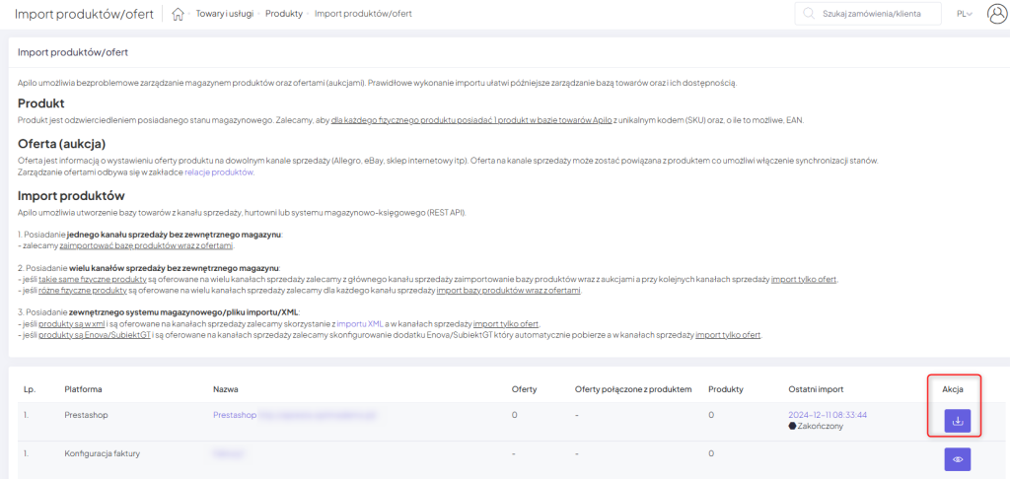Open Towary i usługi breadcrumb
The height and width of the screenshot is (479, 1010).
224,14
